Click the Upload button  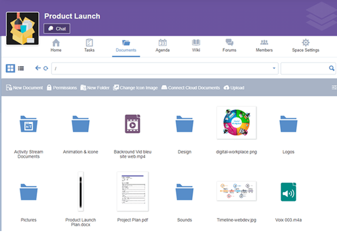234,88
